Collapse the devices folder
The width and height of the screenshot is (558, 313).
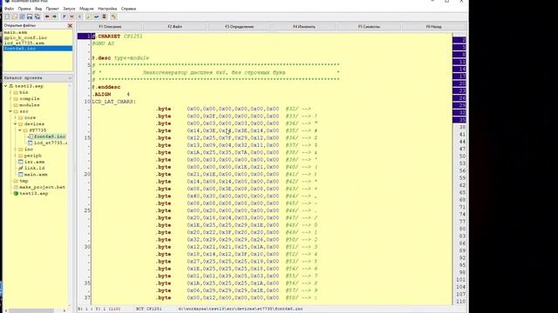(16, 124)
